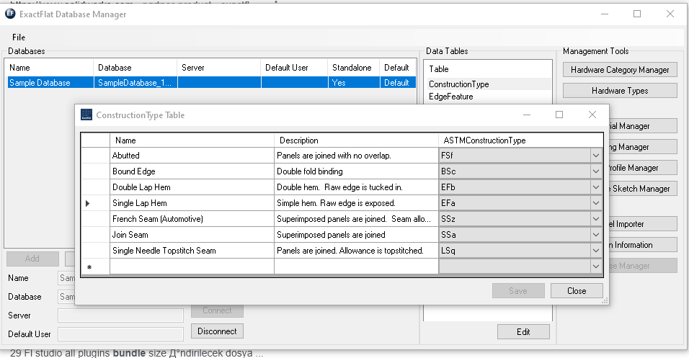
Task: Select EdgeFeature in Data Tables list
Action: click(x=450, y=97)
